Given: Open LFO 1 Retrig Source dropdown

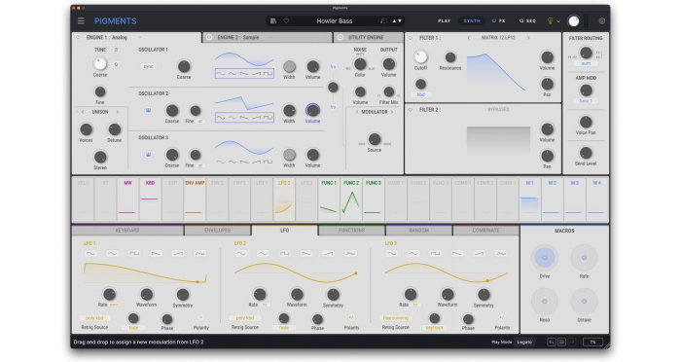Looking at the screenshot, I should click(x=94, y=318).
